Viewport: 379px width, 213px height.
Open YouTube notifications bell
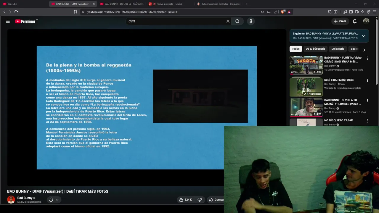[355, 21]
